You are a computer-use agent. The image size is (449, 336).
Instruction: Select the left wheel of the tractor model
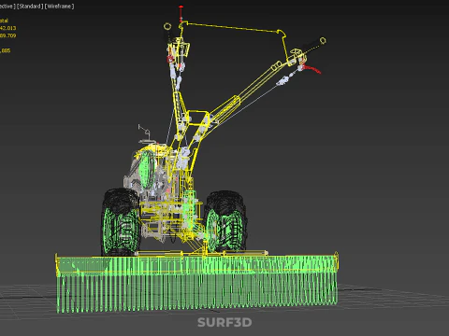tap(120, 221)
